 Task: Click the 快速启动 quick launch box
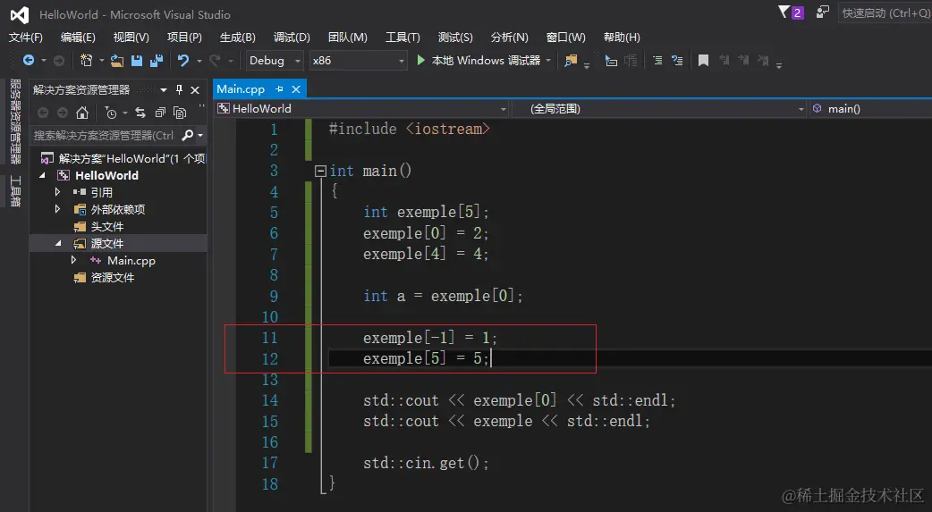pos(885,13)
